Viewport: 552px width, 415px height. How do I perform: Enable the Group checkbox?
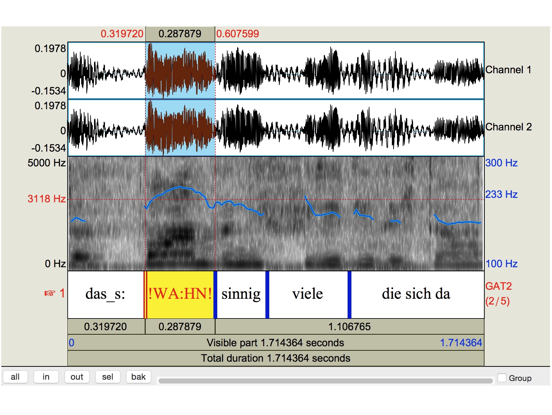(502, 378)
